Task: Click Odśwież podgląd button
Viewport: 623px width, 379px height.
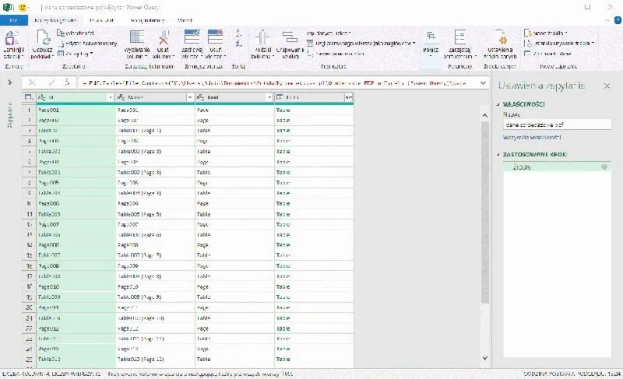Action: 42,44
